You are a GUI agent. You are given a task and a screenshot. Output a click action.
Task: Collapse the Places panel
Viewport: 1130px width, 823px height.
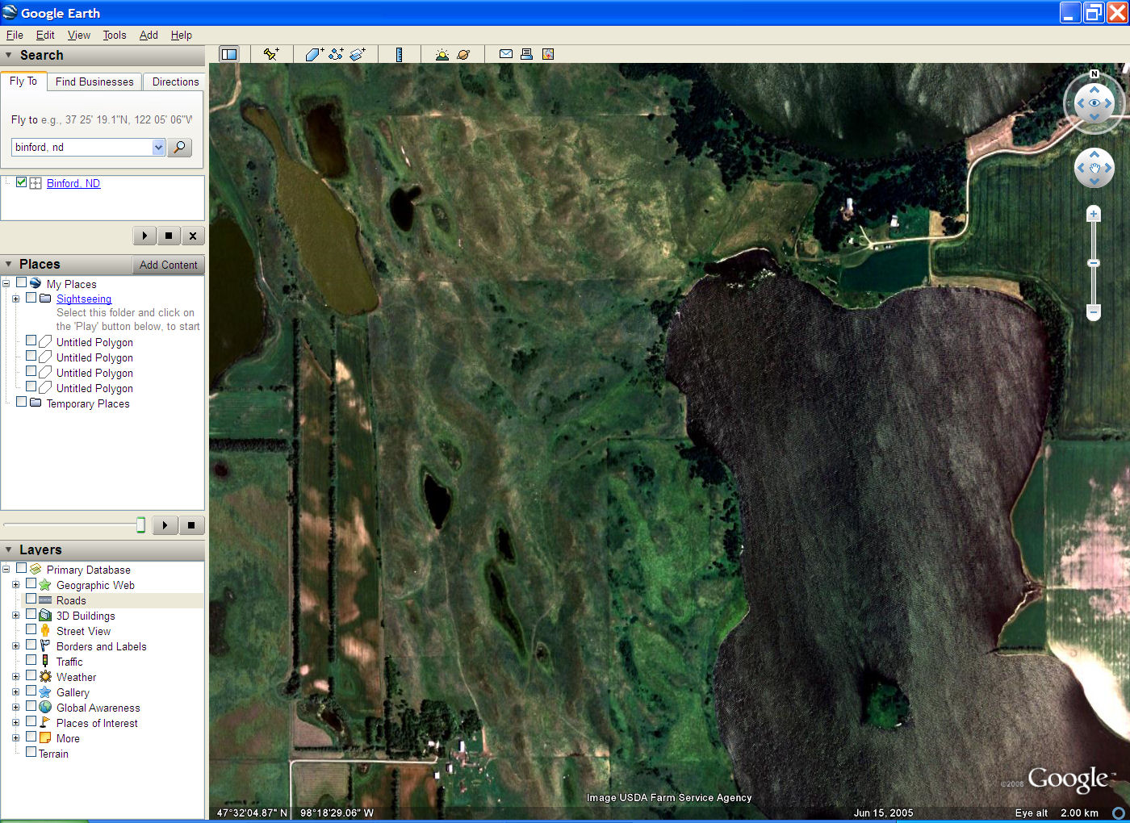(x=9, y=264)
